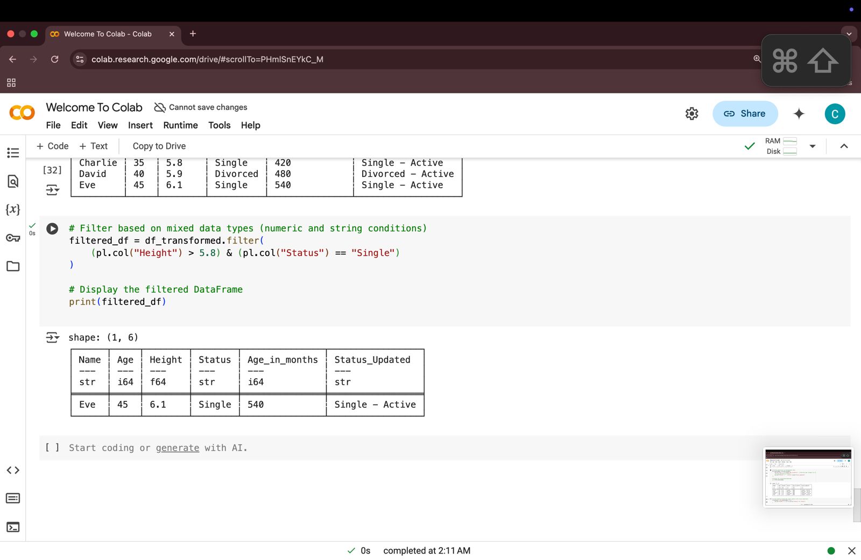Expand the runtime connection dropdown arrow
Screen dimensions: 861x560
tap(813, 146)
